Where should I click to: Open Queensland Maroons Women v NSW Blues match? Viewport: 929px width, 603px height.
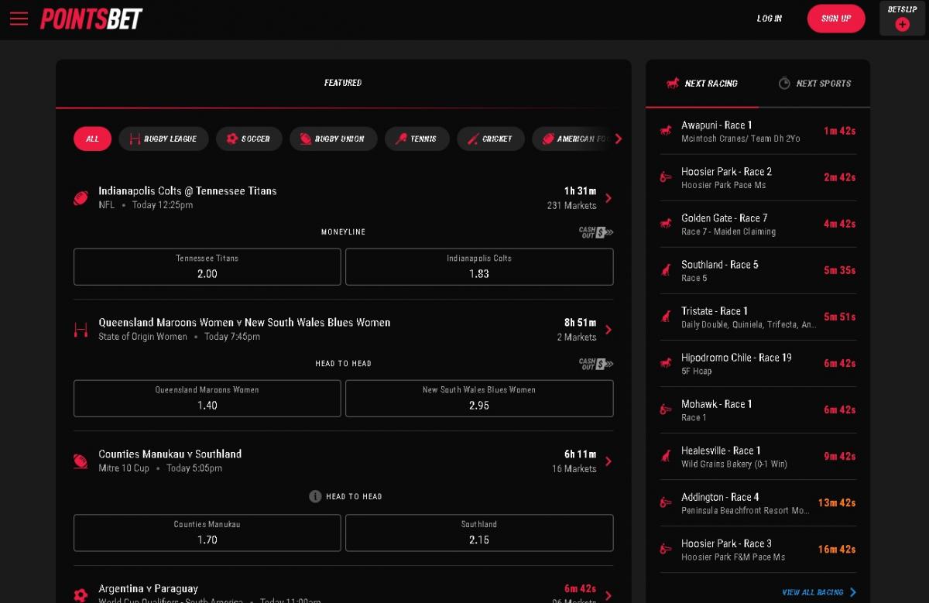click(245, 323)
